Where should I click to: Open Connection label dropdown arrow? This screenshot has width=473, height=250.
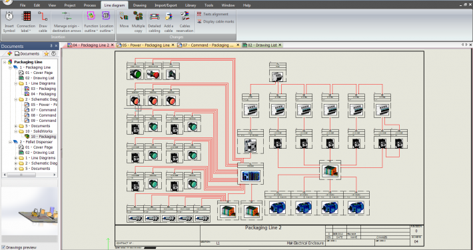30,31
